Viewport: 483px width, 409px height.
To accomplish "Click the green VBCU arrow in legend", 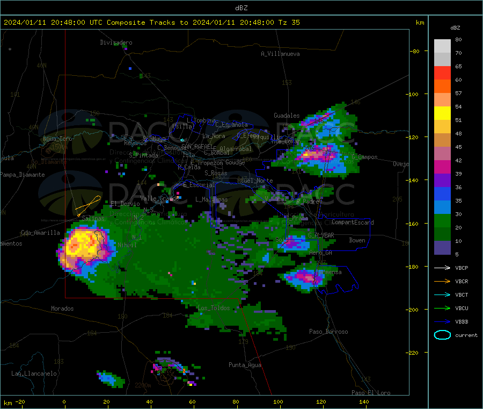I will click(x=442, y=308).
